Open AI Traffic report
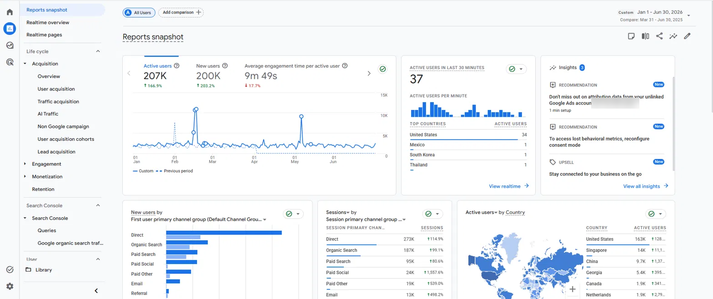Screen dimensions: 713x299 tap(48, 114)
